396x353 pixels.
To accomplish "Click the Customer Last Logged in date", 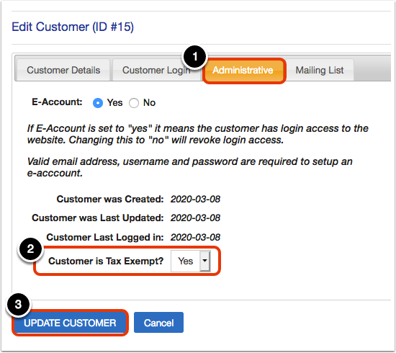I will pos(195,237).
